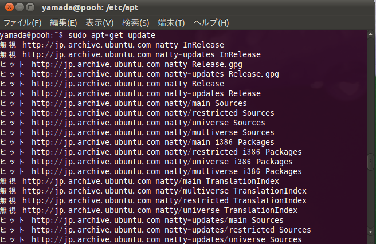Click the natty/main TranslationIndex line

click(x=139, y=181)
